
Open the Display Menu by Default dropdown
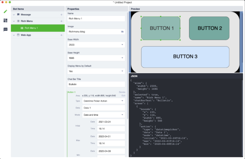click(x=122, y=71)
